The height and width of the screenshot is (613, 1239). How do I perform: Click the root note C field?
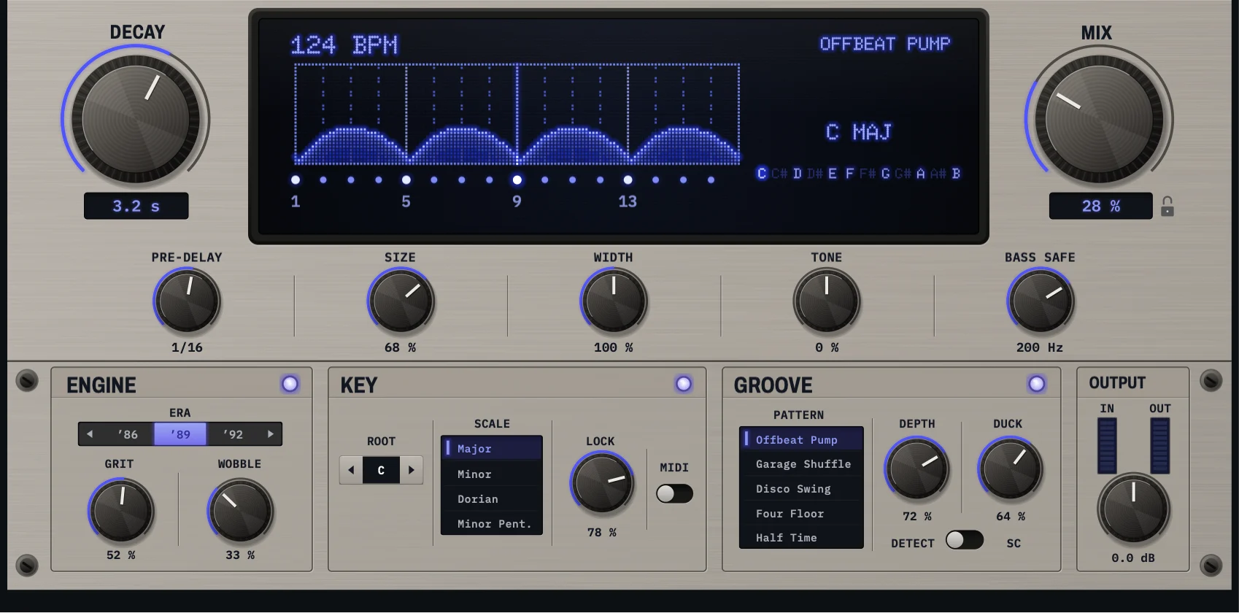381,470
